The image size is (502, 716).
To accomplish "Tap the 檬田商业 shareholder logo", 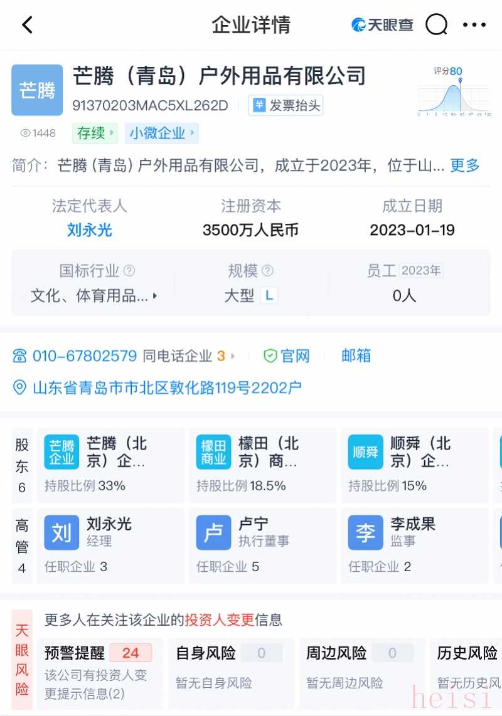I will coord(213,452).
